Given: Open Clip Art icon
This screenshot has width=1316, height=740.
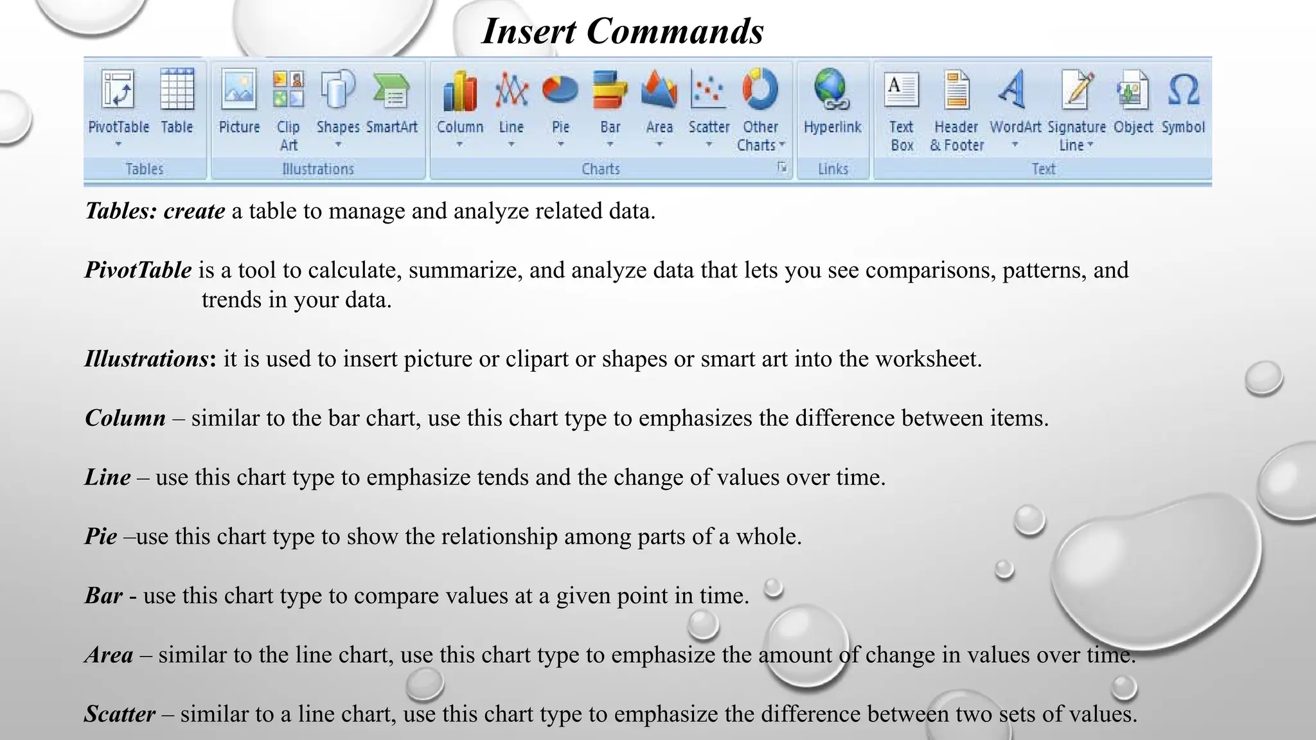Looking at the screenshot, I should (289, 90).
